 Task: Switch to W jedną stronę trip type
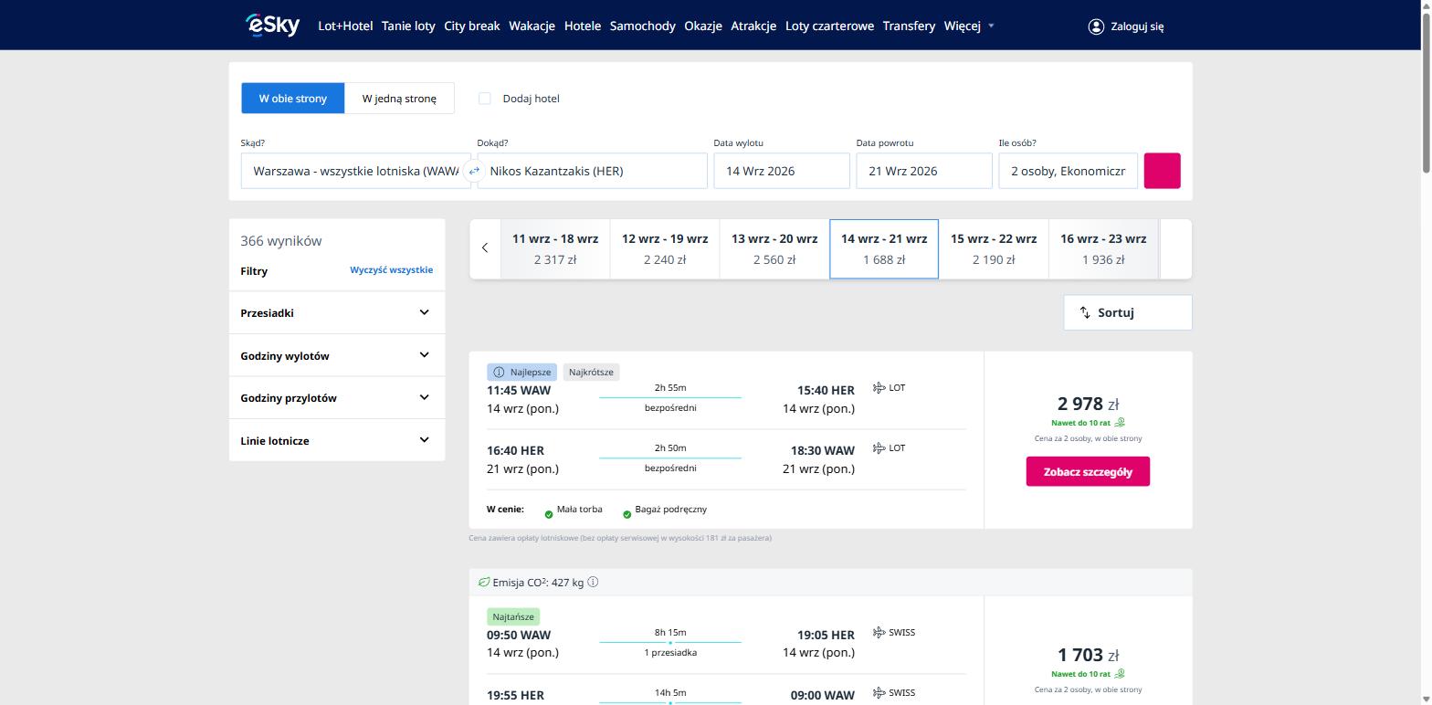click(399, 99)
